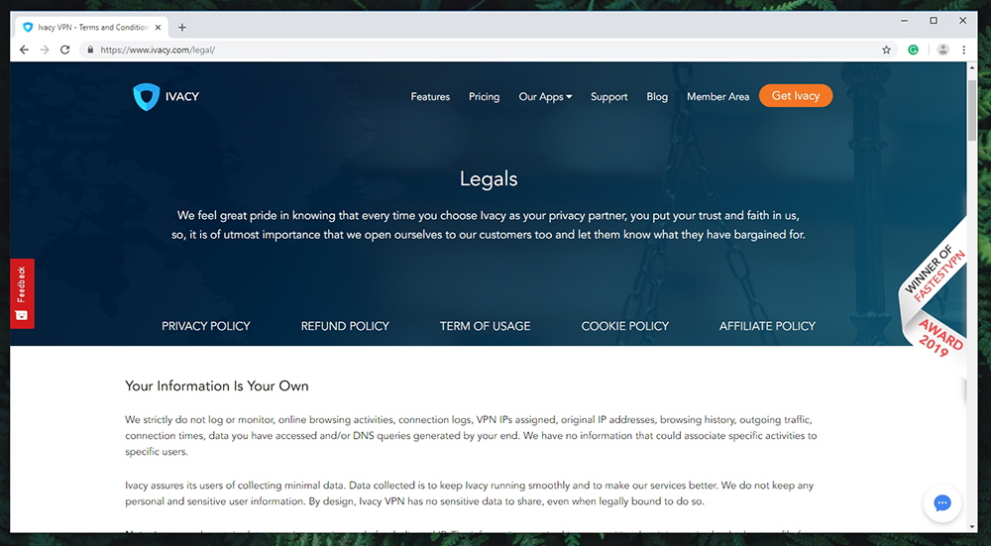Open the Support navigation link
The height and width of the screenshot is (546, 991).
pyautogui.click(x=609, y=97)
